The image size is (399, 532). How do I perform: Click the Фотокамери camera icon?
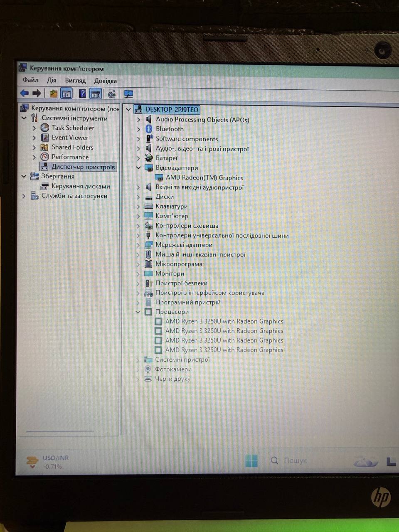(x=148, y=369)
